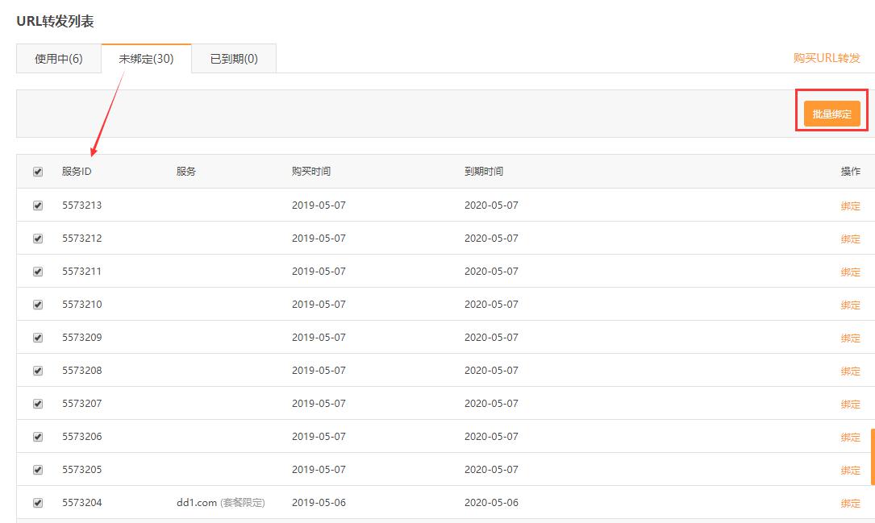875x523 pixels.
Task: Select the 未绑定(30) tab
Action: 146,59
